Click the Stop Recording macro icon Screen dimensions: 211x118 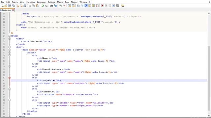coord(106,6)
